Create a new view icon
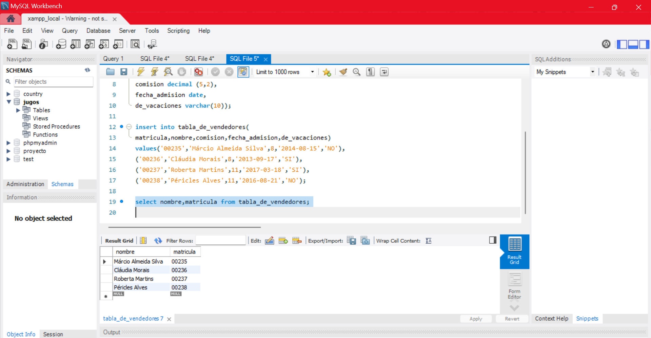Screen dimensions: 651x338 [x=90, y=44]
